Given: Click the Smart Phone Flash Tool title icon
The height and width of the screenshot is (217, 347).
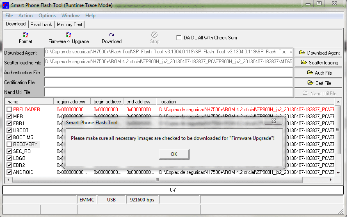Looking at the screenshot, I should (x=5, y=5).
